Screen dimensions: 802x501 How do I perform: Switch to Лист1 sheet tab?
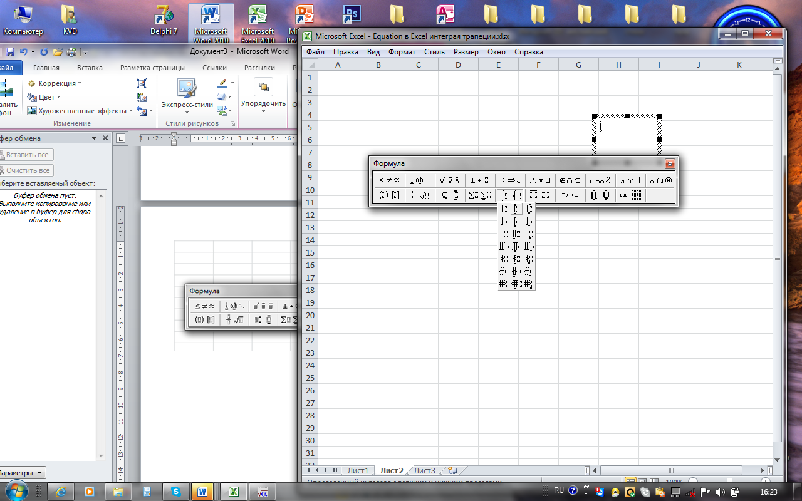coord(358,470)
